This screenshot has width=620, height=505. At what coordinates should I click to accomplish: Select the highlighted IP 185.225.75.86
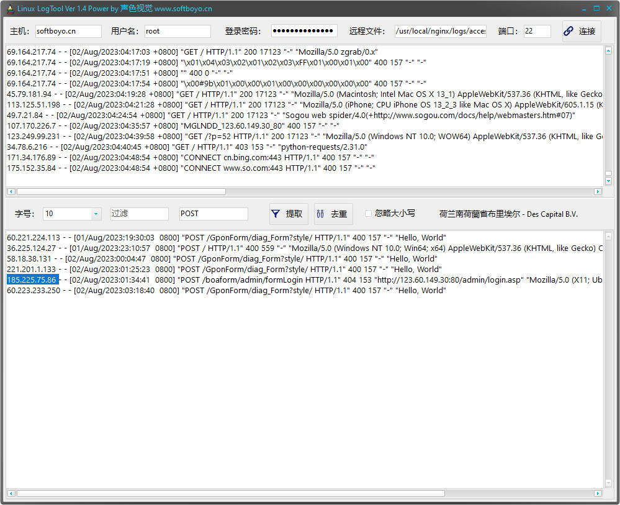pos(32,280)
